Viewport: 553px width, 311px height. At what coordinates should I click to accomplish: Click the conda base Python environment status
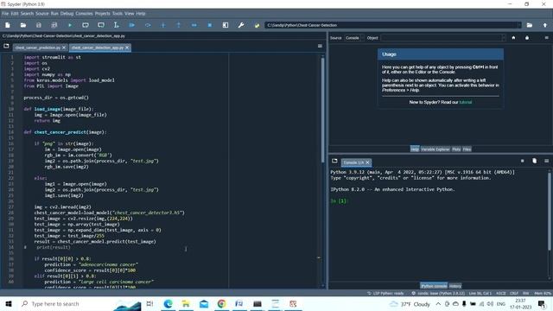click(438, 294)
